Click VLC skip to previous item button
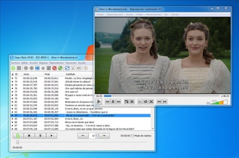The width and height of the screenshot is (239, 158). [x=159, y=101]
